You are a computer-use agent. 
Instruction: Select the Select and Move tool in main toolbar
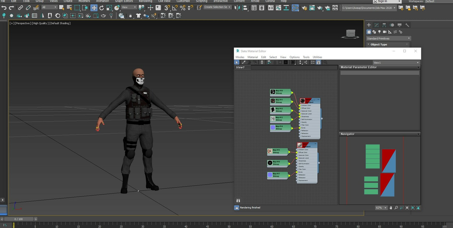point(94,8)
